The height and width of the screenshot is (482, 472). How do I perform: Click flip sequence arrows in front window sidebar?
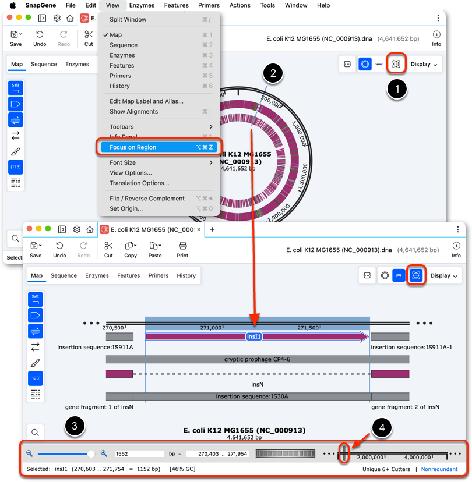(36, 347)
